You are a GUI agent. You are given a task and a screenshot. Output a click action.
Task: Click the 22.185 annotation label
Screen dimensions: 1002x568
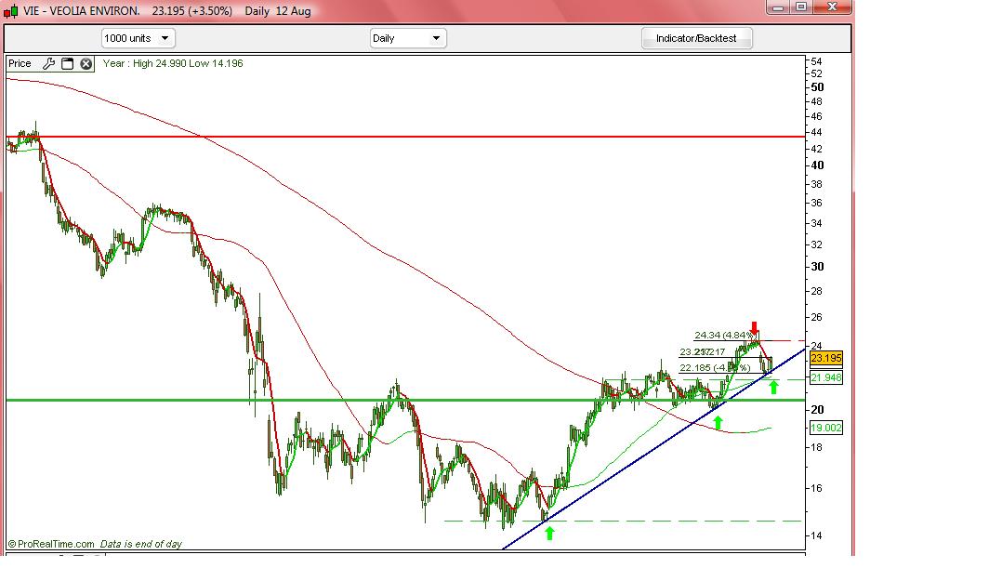(715, 367)
